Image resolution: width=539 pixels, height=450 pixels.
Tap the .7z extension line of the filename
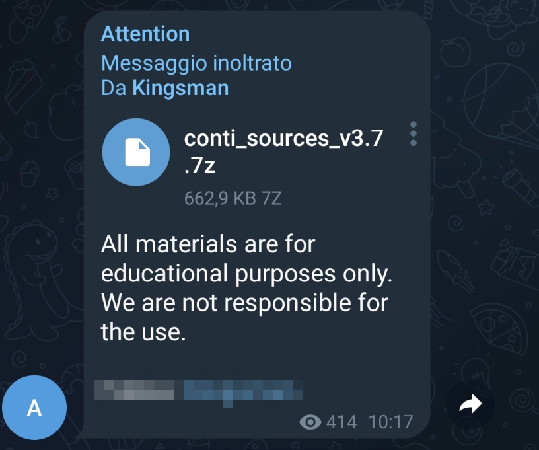point(199,165)
